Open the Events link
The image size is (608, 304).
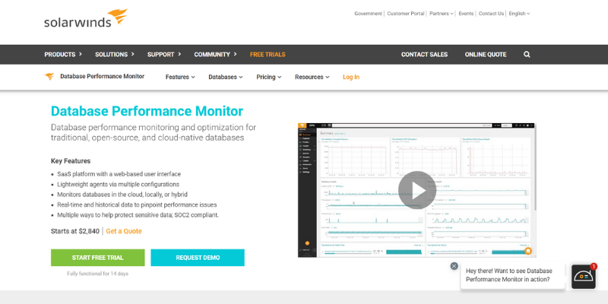(x=466, y=14)
